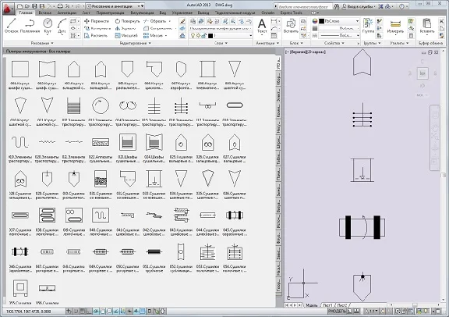Toggle snap mode in status bar
Viewport: 449px width, 317px height.
[x=76, y=311]
